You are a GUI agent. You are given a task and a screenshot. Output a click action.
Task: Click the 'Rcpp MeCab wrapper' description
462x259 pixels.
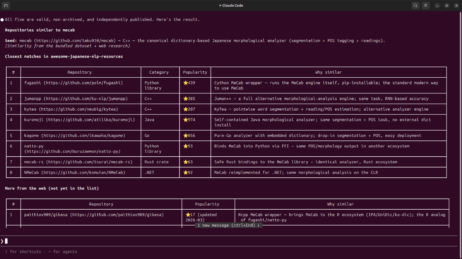[x=342, y=217]
